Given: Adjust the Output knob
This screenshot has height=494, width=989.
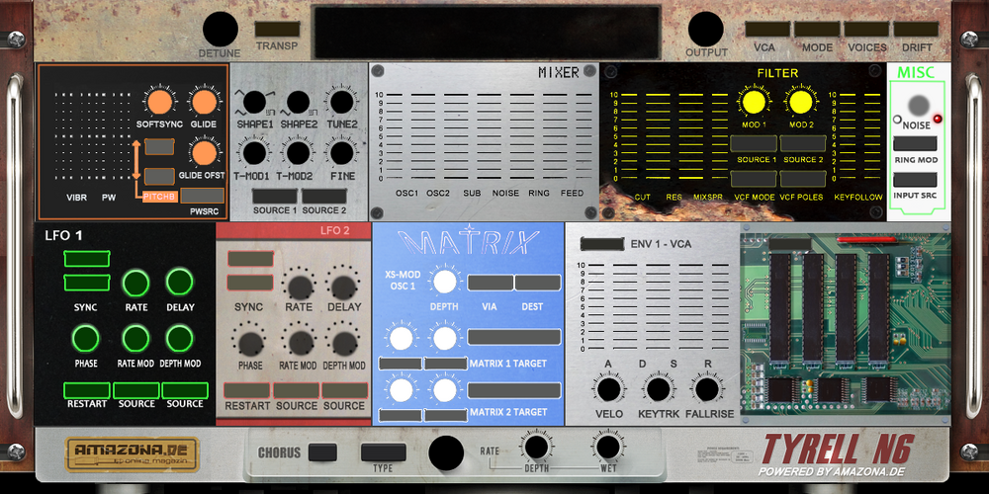Looking at the screenshot, I should (706, 29).
